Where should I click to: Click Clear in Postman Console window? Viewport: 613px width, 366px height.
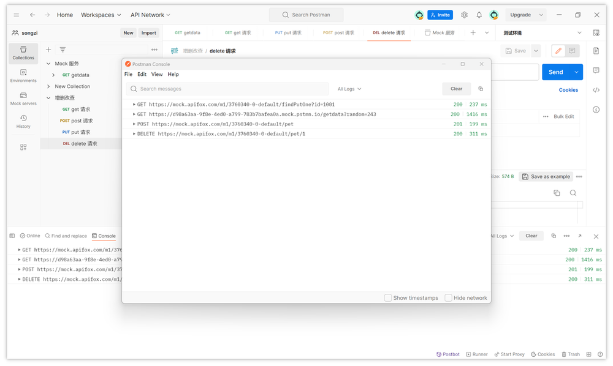[x=456, y=89]
